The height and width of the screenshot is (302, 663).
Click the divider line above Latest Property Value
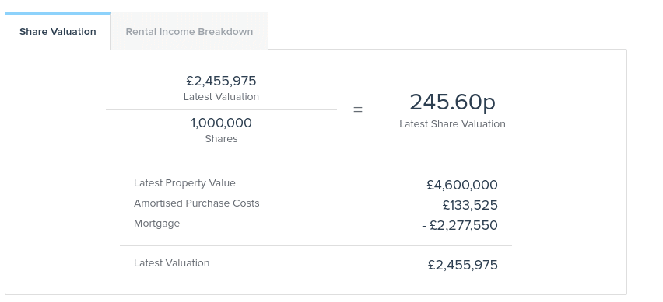point(316,161)
